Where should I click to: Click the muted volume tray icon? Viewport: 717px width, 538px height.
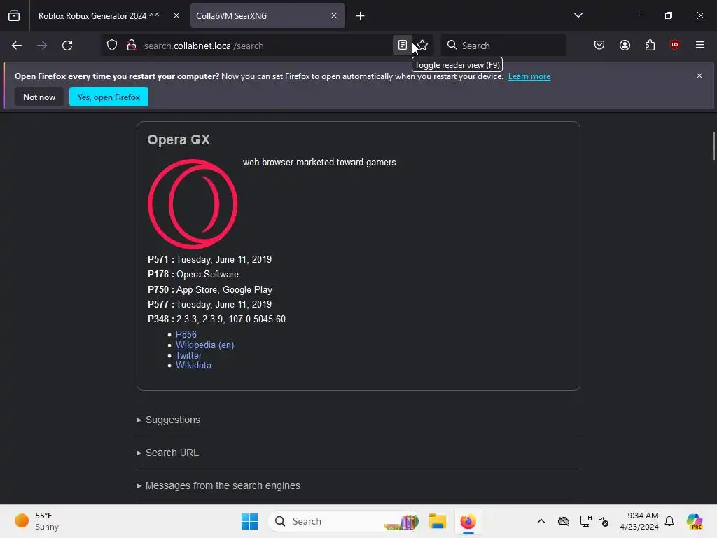click(604, 521)
